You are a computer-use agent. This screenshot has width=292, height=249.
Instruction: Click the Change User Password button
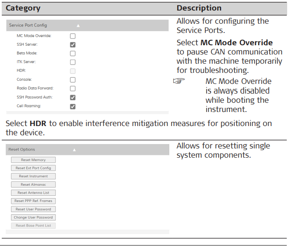(x=33, y=217)
